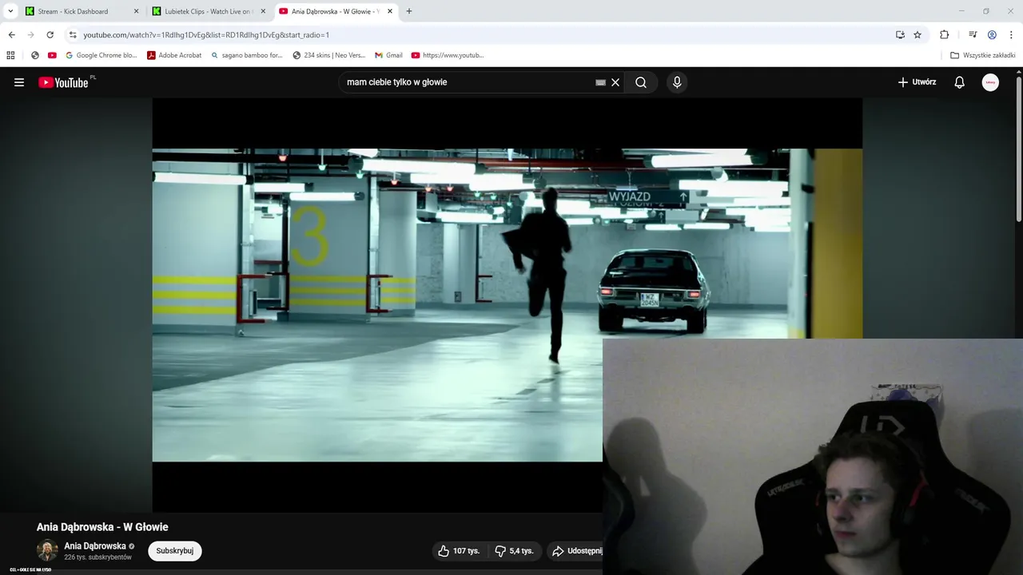Image resolution: width=1023 pixels, height=575 pixels.
Task: Open the YouTube hamburger guide menu
Action: pyautogui.click(x=19, y=82)
